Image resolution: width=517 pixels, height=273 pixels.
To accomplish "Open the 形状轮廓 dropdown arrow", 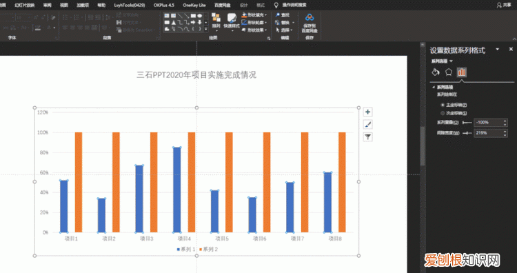I will coord(266,23).
